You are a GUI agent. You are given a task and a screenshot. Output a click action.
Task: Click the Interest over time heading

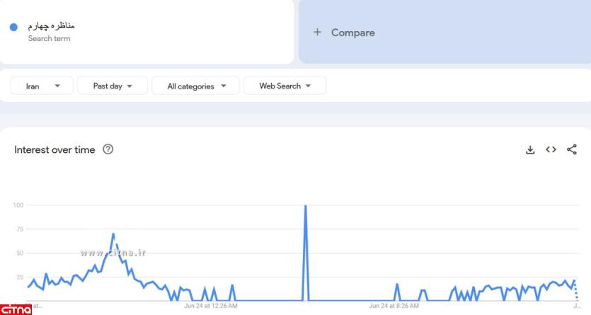[x=54, y=149]
